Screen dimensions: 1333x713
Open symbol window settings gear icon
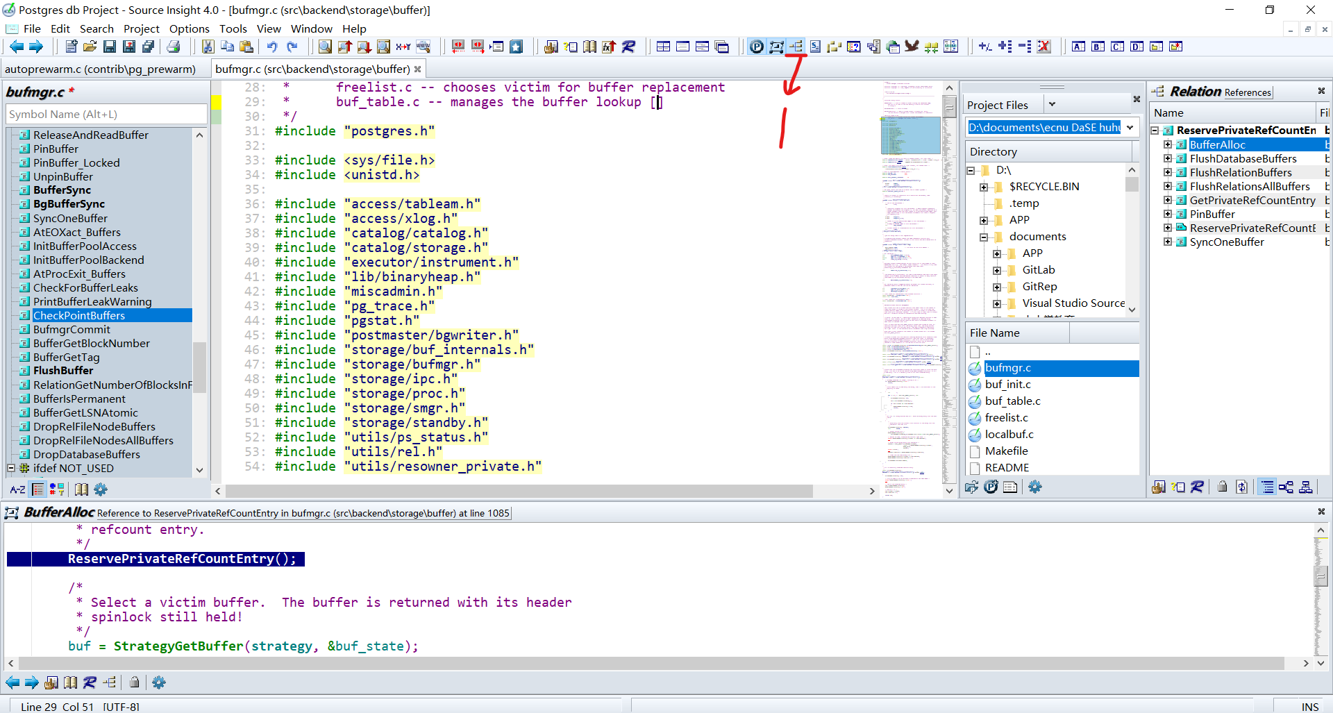pyautogui.click(x=101, y=489)
